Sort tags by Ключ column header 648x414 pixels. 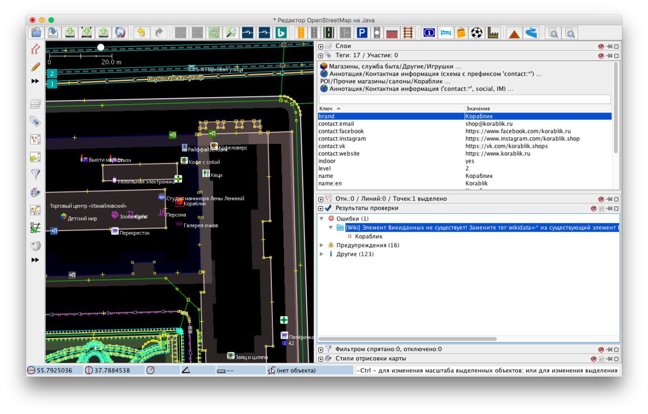pos(391,108)
